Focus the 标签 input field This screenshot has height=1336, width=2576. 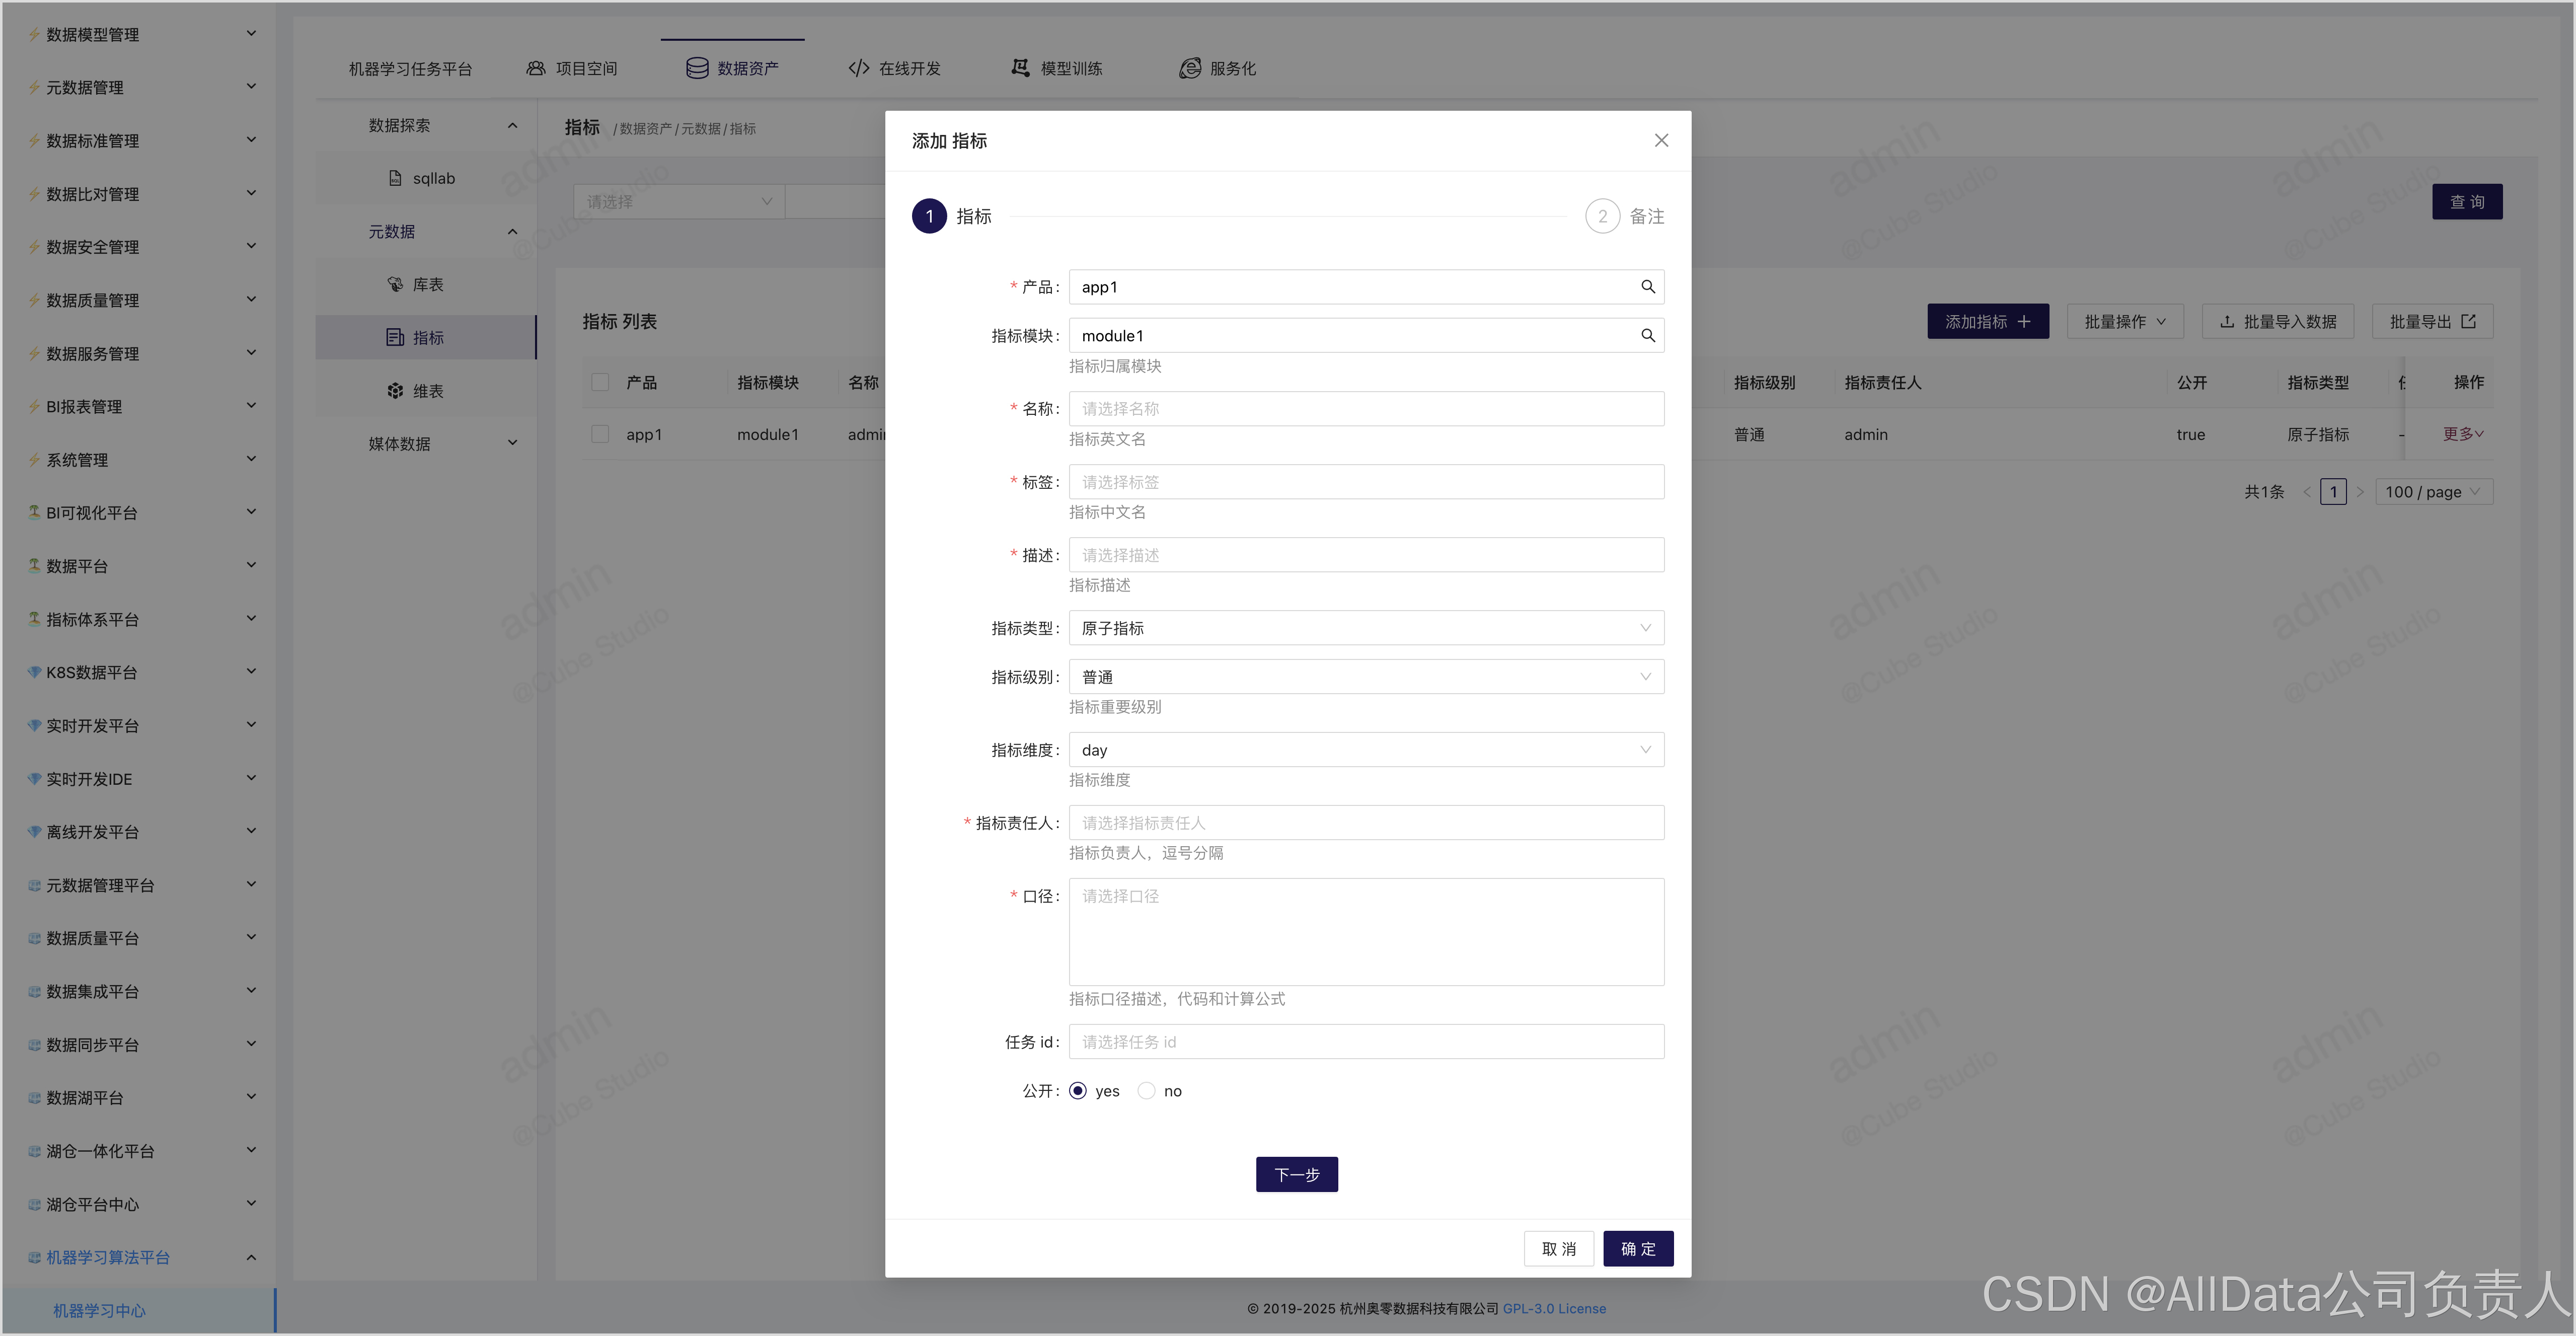(1366, 482)
